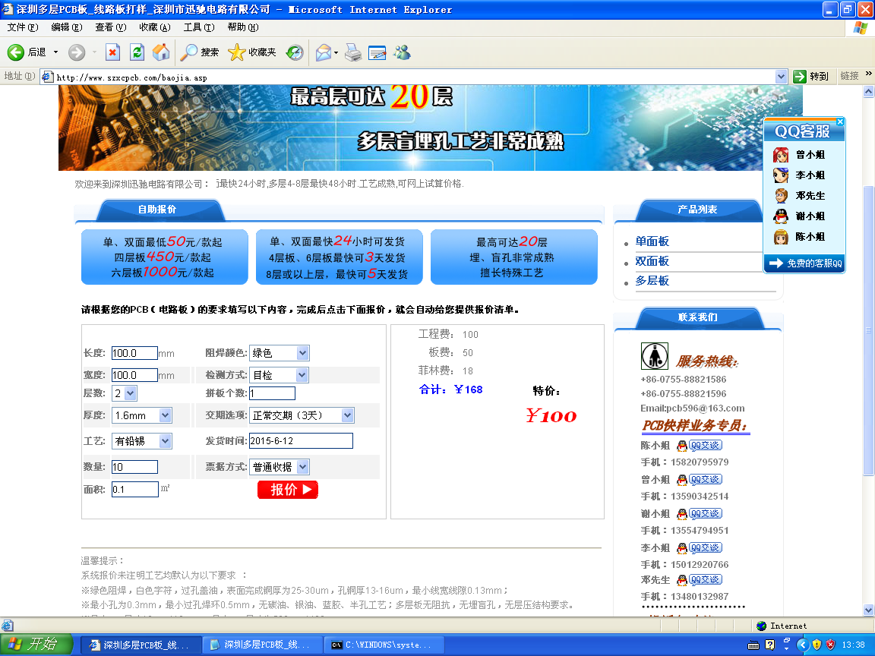Open the History clock icon
875x656 pixels.
[295, 52]
